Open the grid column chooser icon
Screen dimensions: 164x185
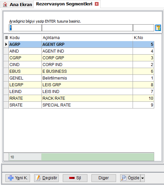[x=6, y=38]
